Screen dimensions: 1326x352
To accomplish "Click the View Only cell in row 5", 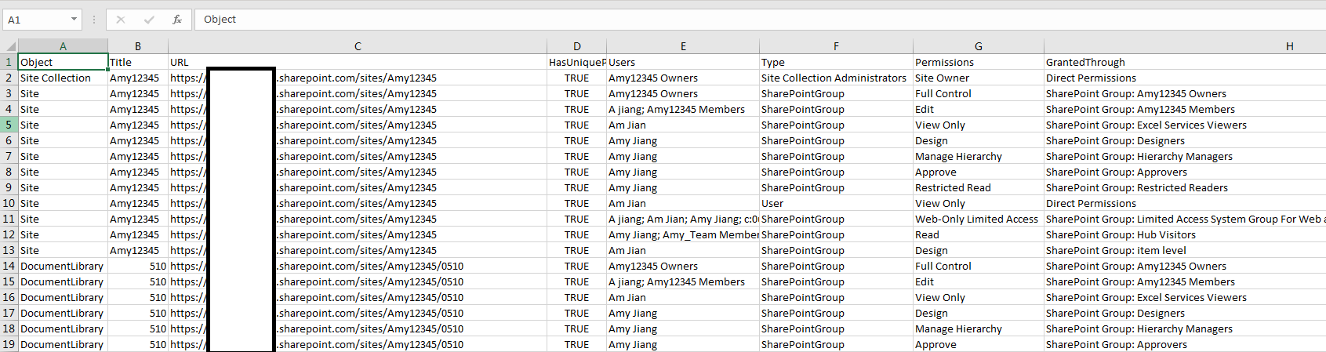I will 979,125.
